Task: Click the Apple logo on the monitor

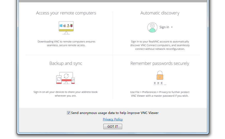Action: [x=65, y=26]
